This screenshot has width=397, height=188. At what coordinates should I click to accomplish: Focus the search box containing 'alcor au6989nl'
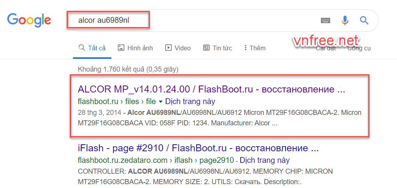(194, 21)
